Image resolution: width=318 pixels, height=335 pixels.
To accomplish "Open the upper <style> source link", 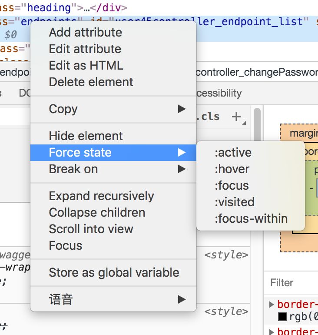I will [226, 255].
